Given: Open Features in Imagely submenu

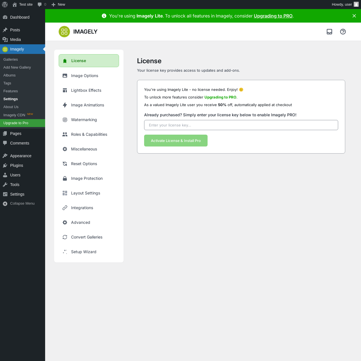Looking at the screenshot, I should pyautogui.click(x=23, y=91).
